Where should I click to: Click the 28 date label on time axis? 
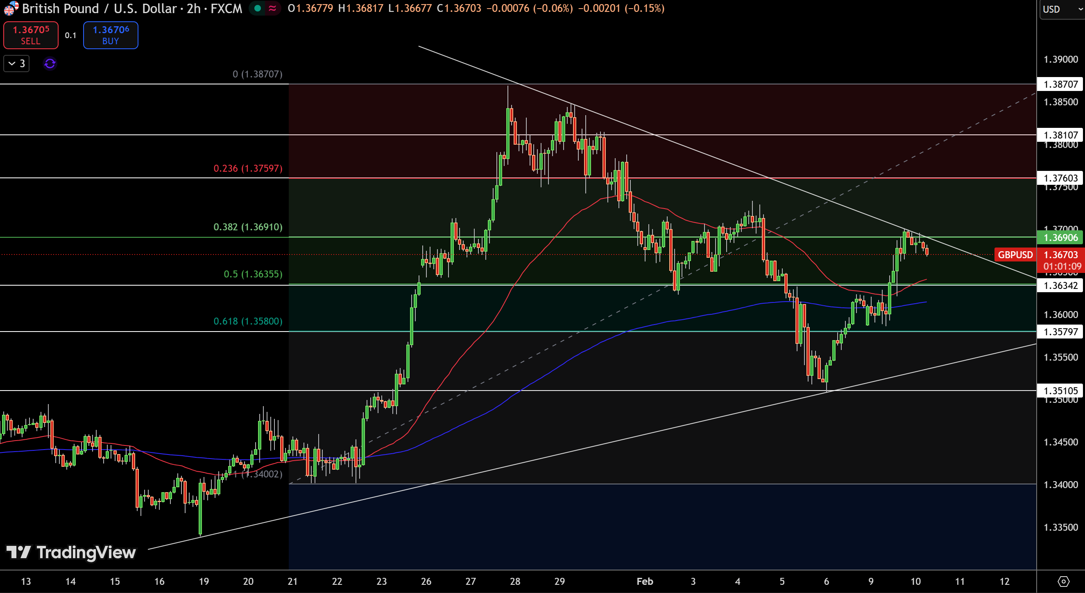(515, 582)
